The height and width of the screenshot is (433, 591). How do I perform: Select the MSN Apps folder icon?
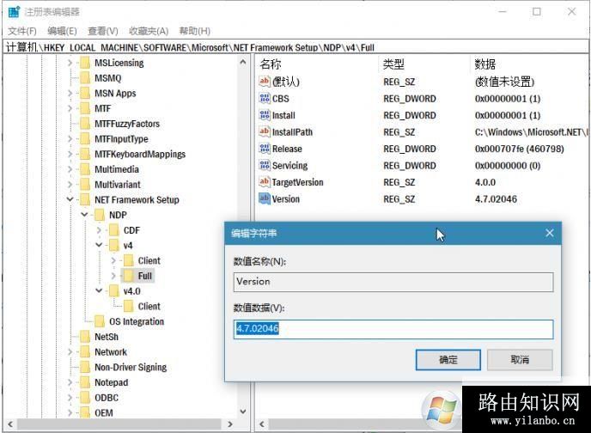[85, 93]
